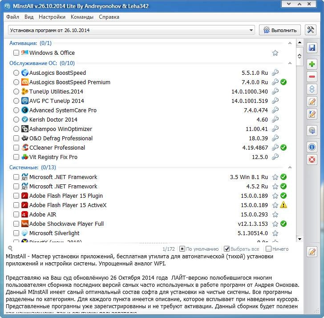Viewport: 324px width, 318px height.
Task: Click the 'Системные: (0/13)' group header
Action: 32,167
